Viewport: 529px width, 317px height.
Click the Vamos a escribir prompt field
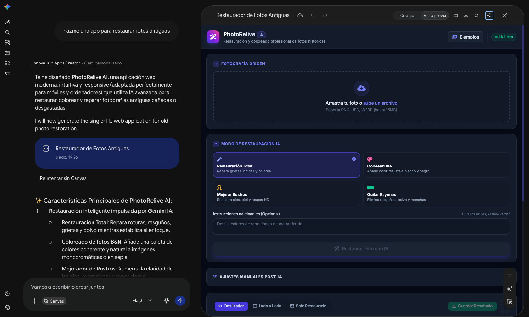pos(107,287)
